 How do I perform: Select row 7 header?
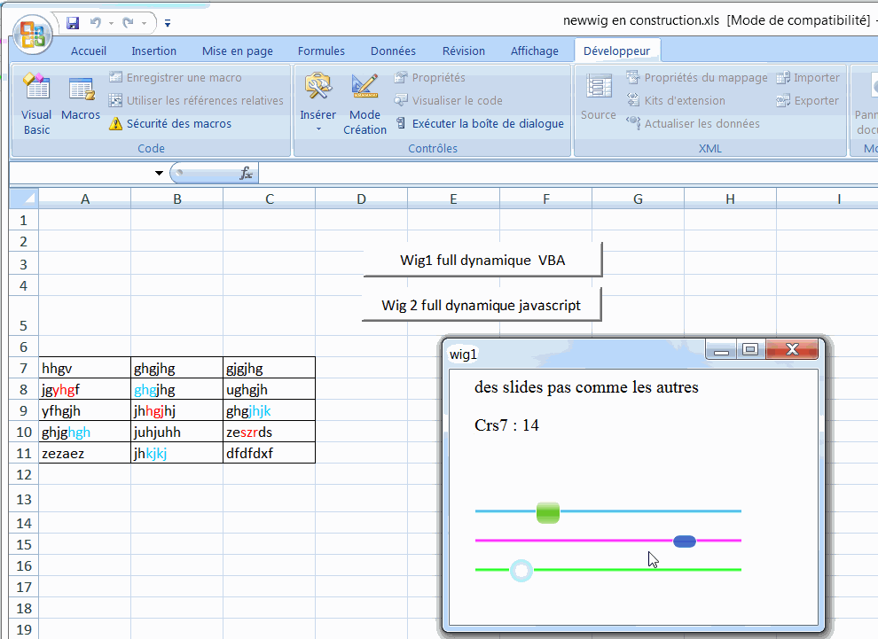(x=24, y=369)
